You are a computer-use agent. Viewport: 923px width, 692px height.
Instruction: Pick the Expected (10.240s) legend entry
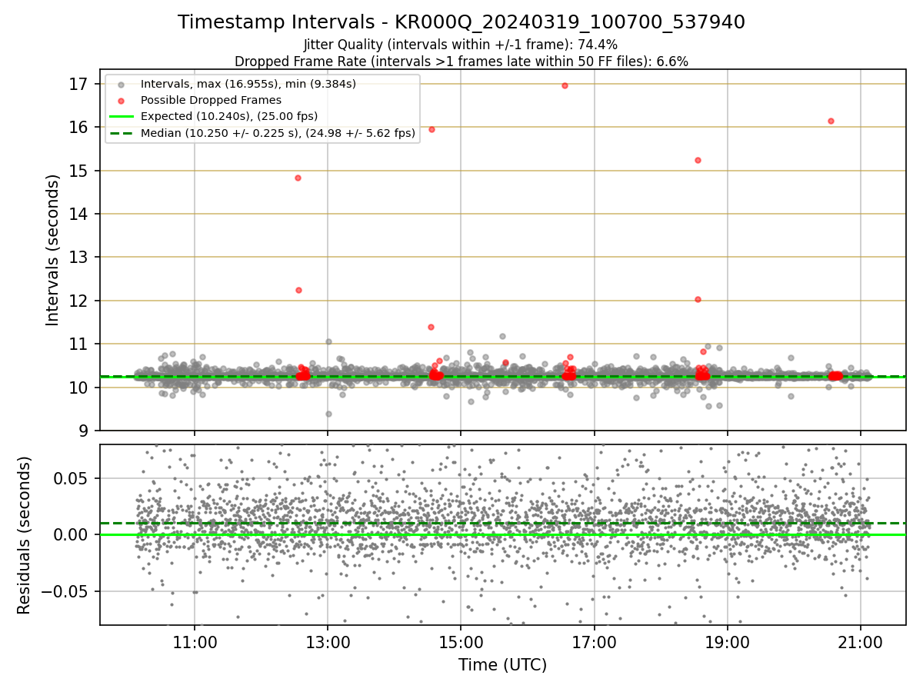(x=229, y=116)
